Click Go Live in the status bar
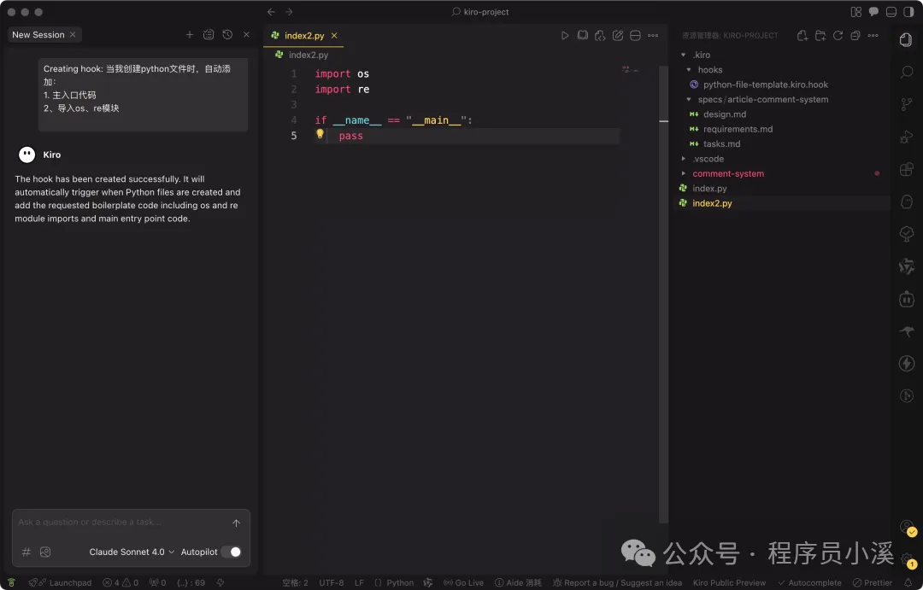 point(463,582)
